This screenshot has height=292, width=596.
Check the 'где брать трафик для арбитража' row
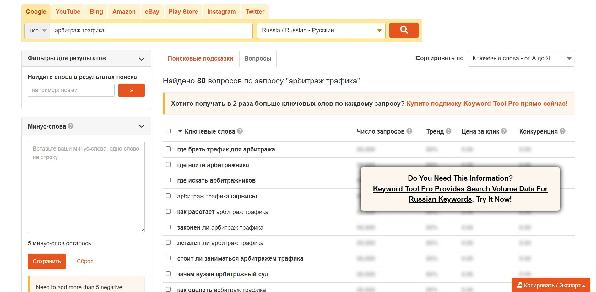click(168, 149)
